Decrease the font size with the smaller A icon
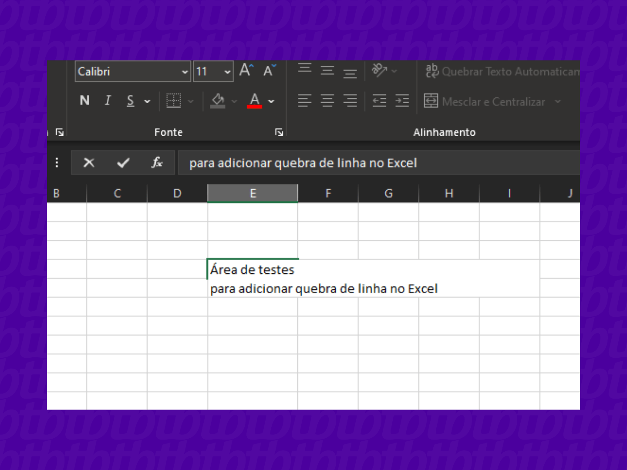 coord(267,70)
